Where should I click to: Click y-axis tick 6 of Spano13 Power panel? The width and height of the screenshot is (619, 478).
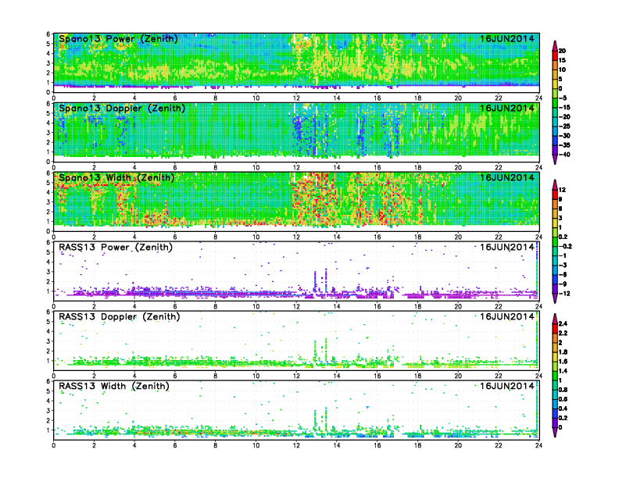[48, 34]
